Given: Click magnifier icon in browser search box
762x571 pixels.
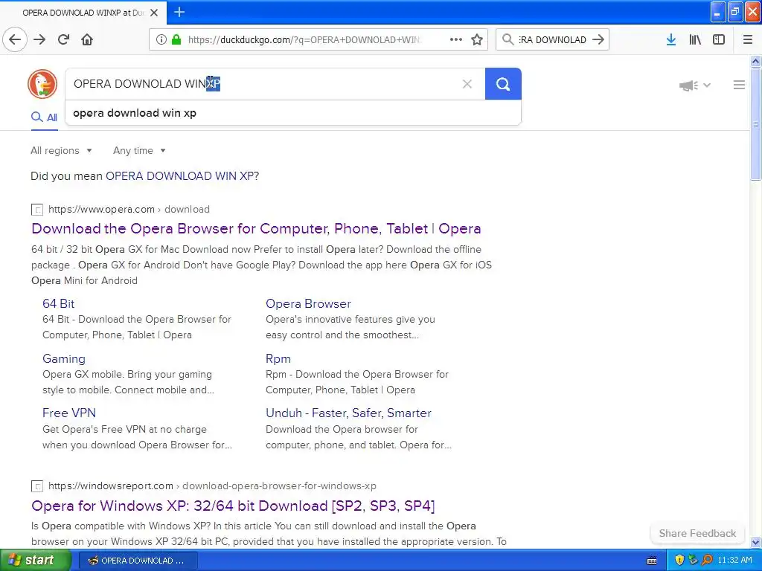Looking at the screenshot, I should 508,39.
